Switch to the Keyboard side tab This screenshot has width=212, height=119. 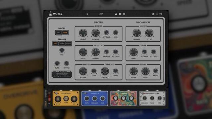click(x=46, y=94)
